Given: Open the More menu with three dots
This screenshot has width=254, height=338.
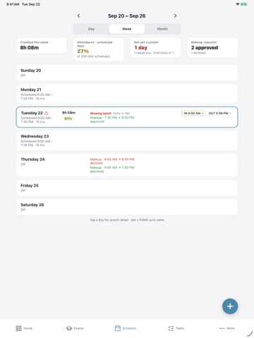Looking at the screenshot, I should 226,328.
